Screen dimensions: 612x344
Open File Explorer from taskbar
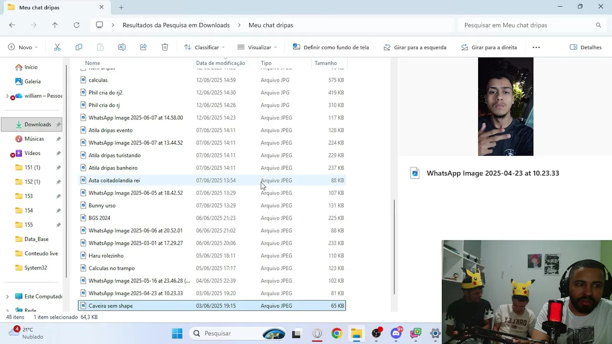tap(356, 333)
